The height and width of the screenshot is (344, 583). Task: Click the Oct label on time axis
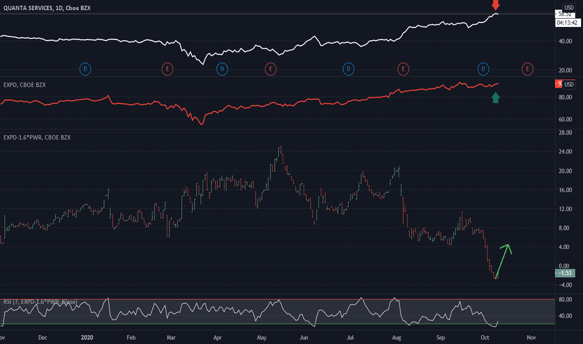[x=485, y=338]
